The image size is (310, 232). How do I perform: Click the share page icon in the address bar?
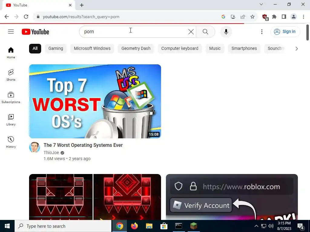(243, 17)
